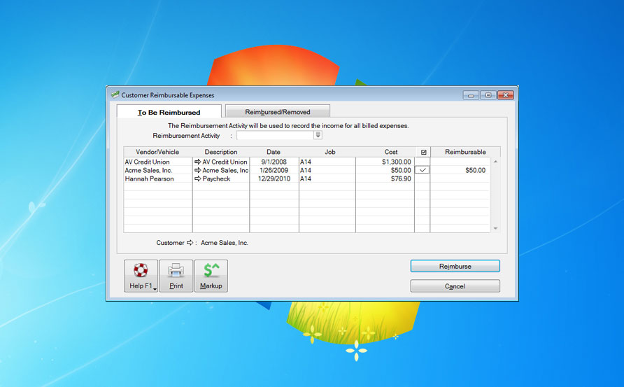This screenshot has height=387, width=624.
Task: Select Hannah Pearson vendor cell
Action: tap(157, 178)
